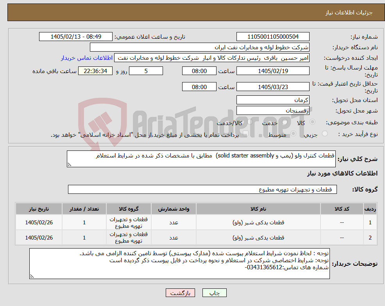Click quantity cell in row 1
The image size is (385, 306).
tap(84, 222)
